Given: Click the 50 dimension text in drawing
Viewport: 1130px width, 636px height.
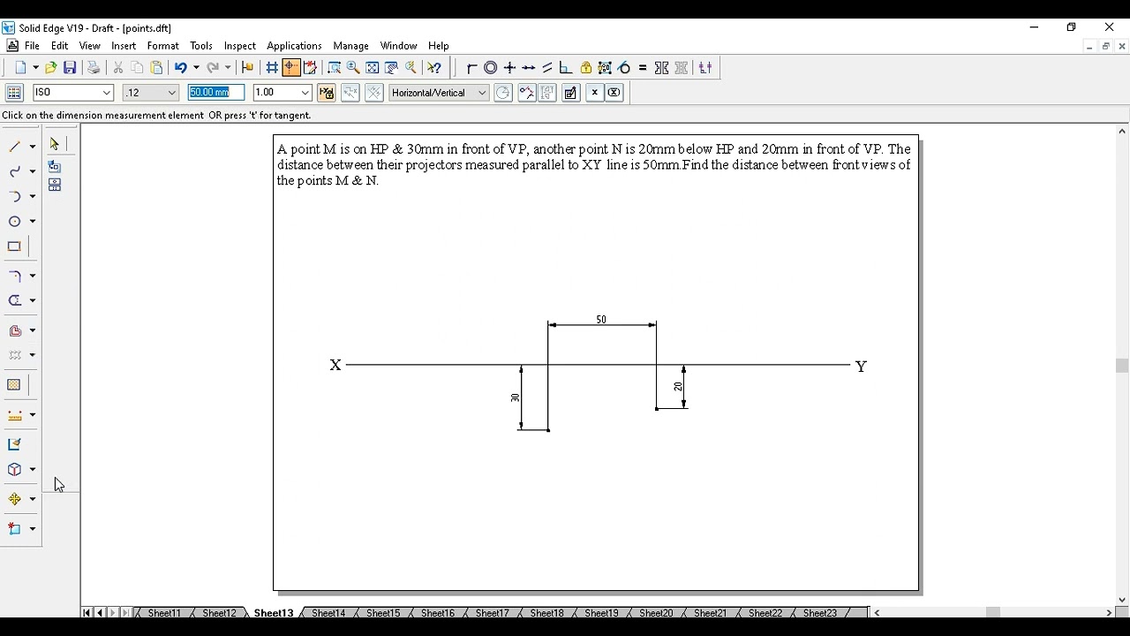Looking at the screenshot, I should point(601,320).
